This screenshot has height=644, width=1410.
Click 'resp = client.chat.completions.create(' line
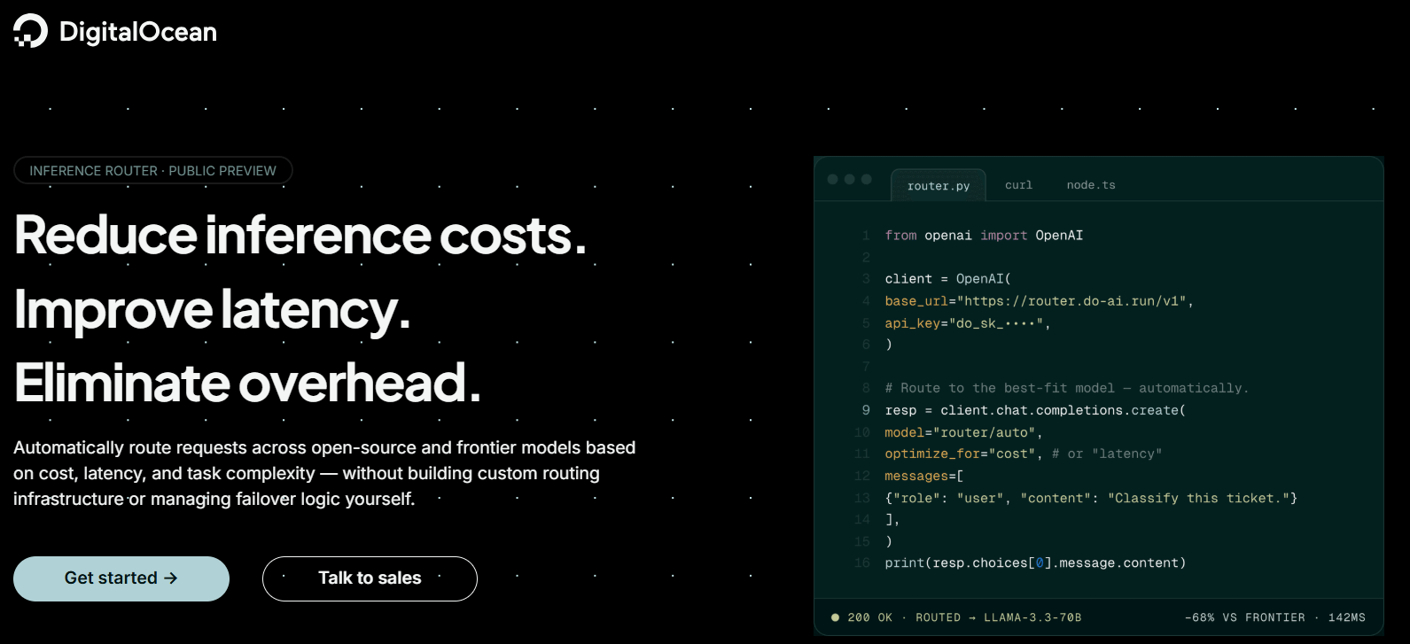1035,410
